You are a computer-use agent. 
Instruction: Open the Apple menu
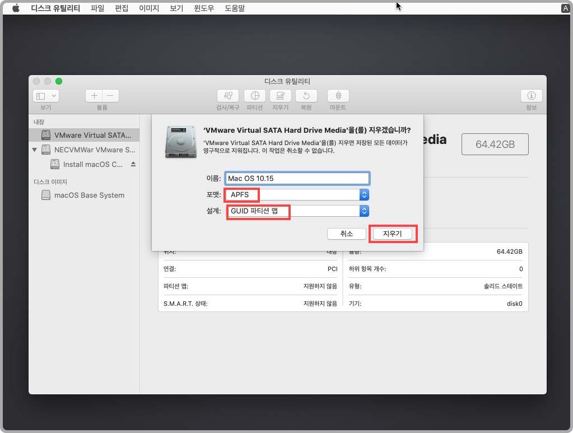point(16,8)
